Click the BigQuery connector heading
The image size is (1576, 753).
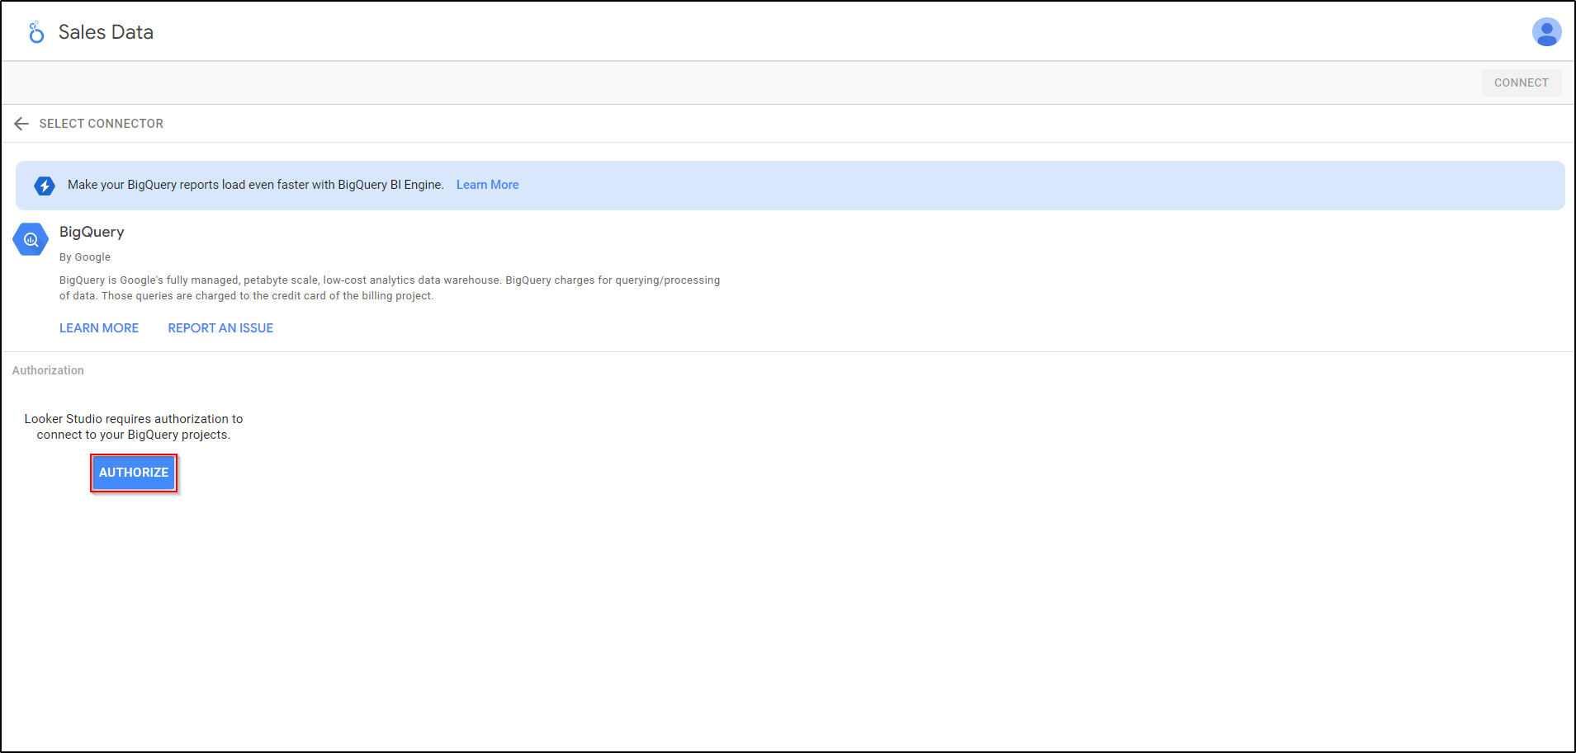92,232
